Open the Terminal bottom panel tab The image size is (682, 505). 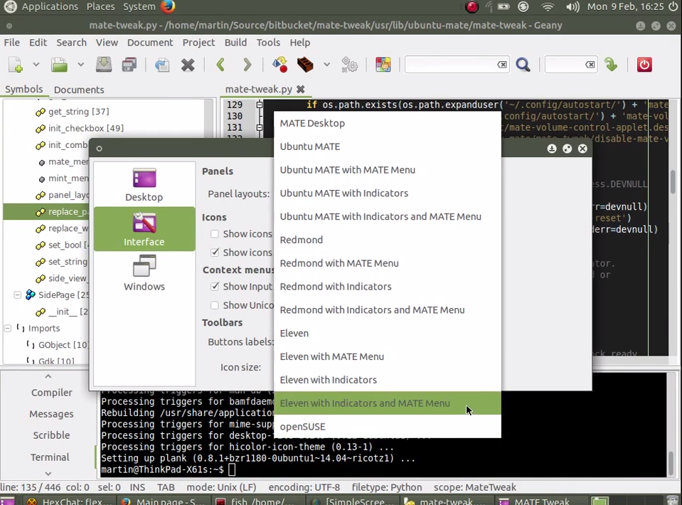[50, 457]
